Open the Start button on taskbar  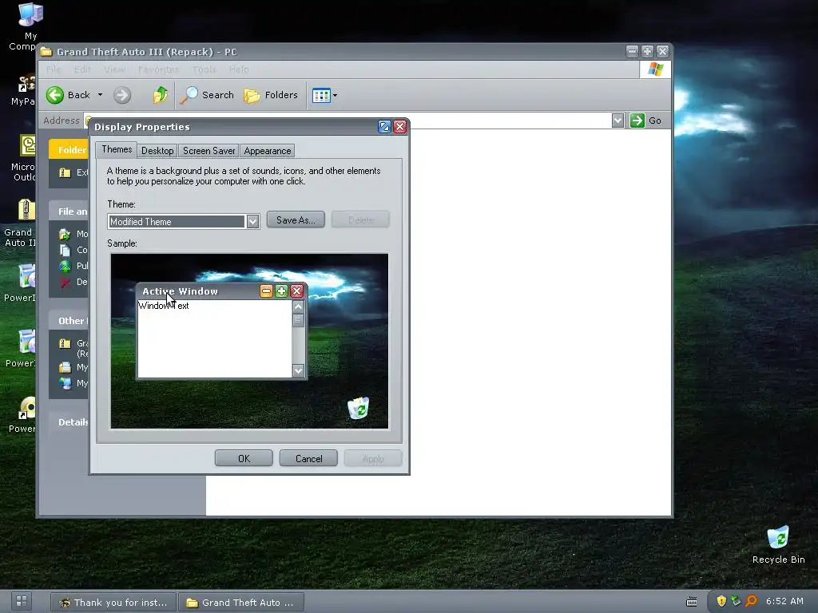tap(22, 601)
